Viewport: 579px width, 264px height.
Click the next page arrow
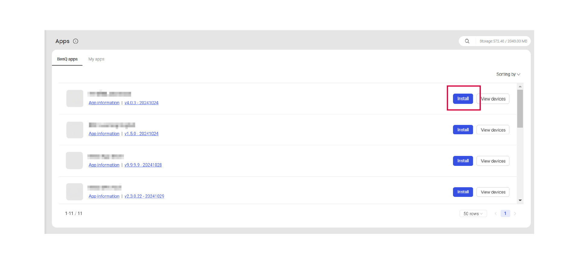[x=515, y=214]
